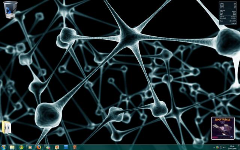240x150 pixels.
Task: Launch the green Media Center taskbar icon
Action: [21, 147]
